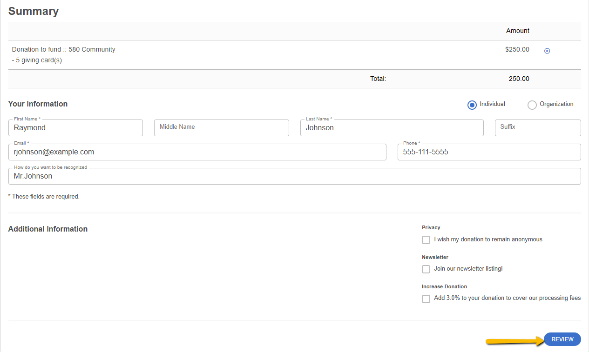Click the 'Your Information' heading
Image resolution: width=589 pixels, height=352 pixels.
point(38,104)
